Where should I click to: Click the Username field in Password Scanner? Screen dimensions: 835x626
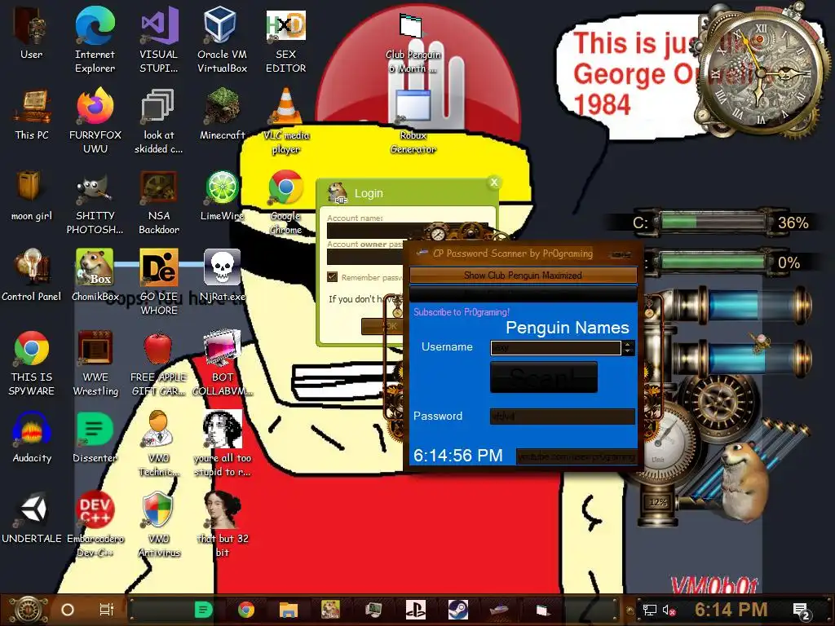(x=555, y=347)
